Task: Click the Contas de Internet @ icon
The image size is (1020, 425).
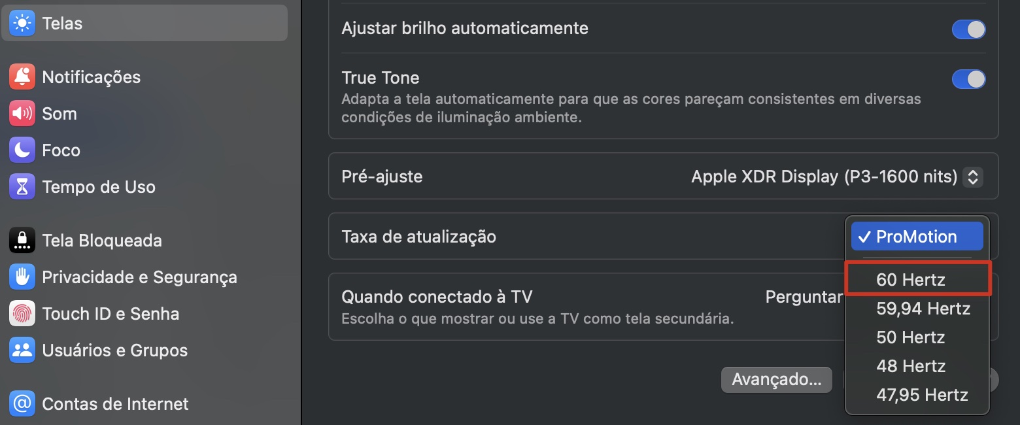Action: point(22,403)
